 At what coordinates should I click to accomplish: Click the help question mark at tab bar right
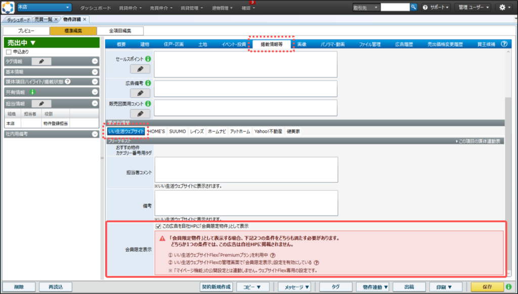click(x=504, y=44)
